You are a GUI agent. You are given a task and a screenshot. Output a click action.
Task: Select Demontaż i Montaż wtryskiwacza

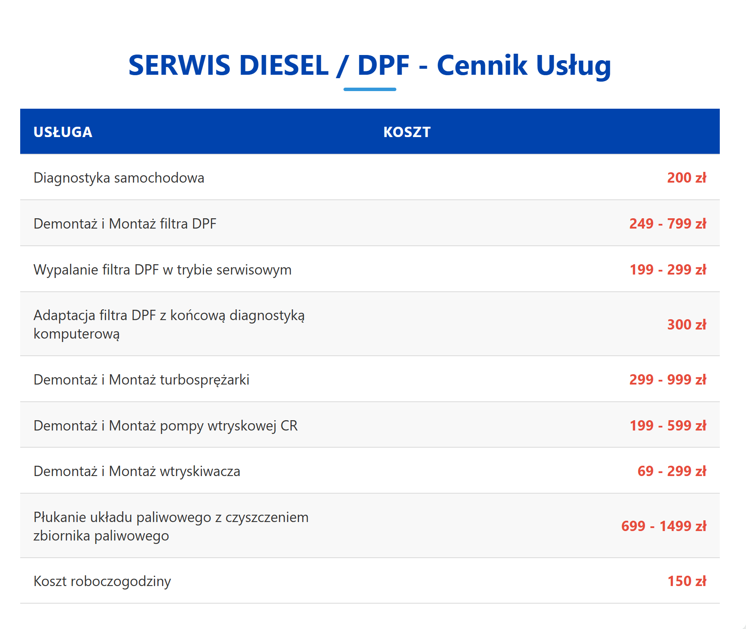point(137,471)
